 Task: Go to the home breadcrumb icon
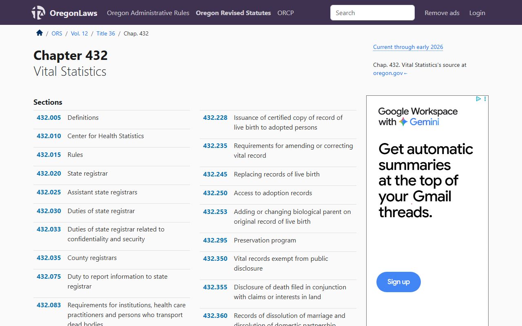coord(40,33)
